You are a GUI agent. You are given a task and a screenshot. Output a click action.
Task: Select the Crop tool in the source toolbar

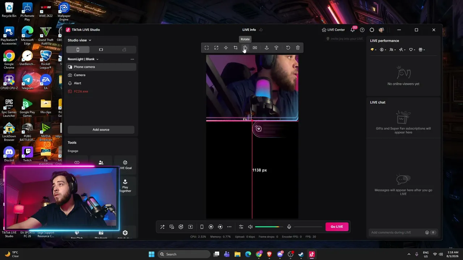tap(235, 48)
